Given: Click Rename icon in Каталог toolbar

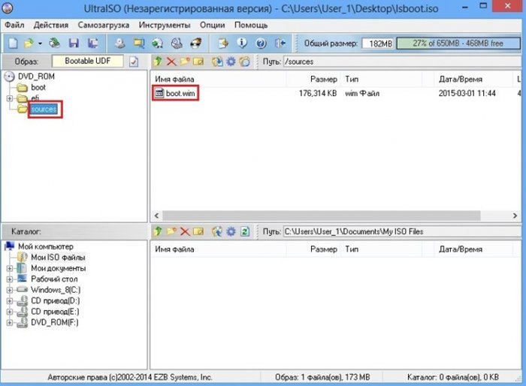Looking at the screenshot, I should tap(198, 231).
